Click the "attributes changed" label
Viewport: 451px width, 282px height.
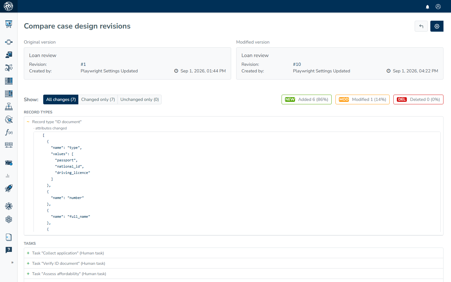[x=51, y=128]
